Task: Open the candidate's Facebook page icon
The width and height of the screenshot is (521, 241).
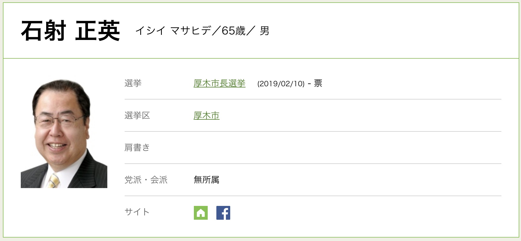Action: tap(223, 213)
